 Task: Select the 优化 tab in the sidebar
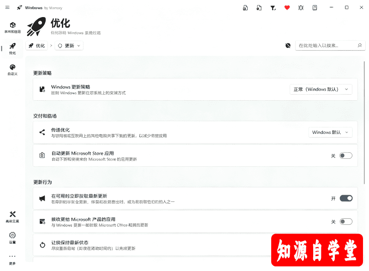12,48
